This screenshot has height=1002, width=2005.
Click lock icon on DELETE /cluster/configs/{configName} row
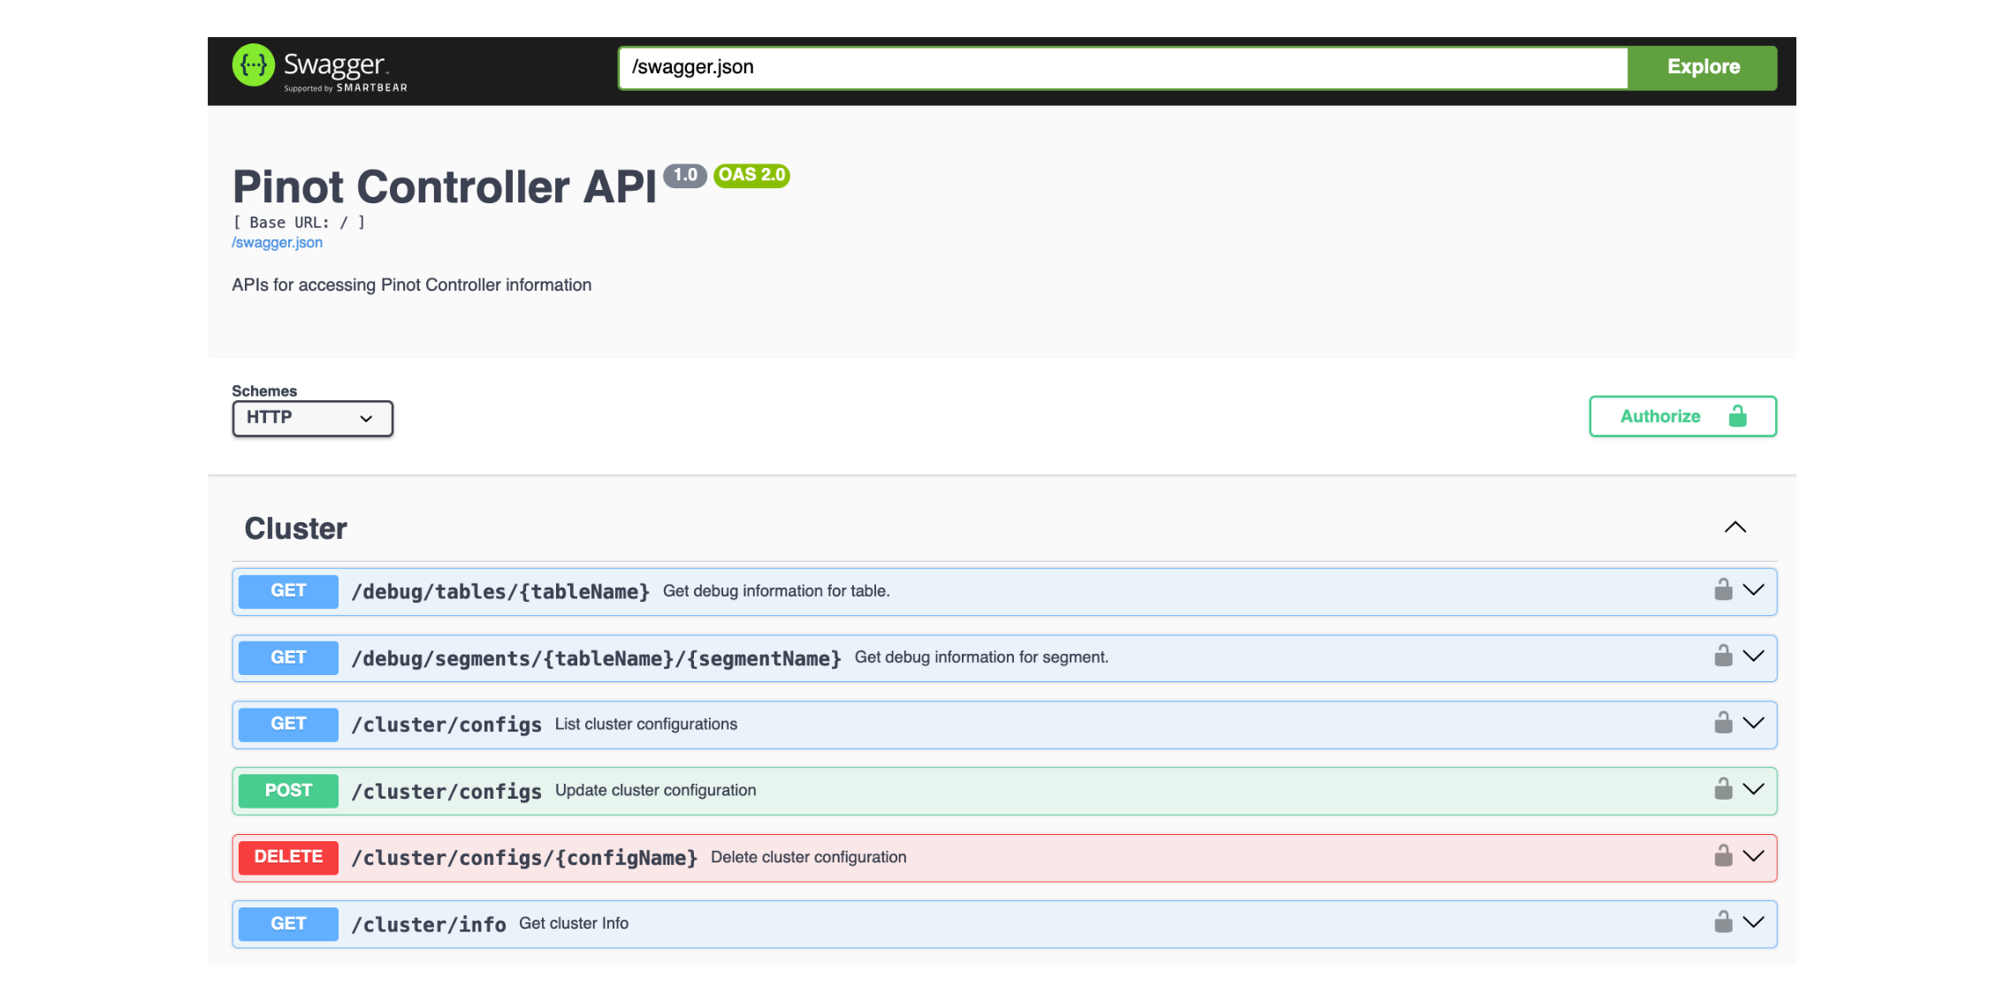[1723, 856]
